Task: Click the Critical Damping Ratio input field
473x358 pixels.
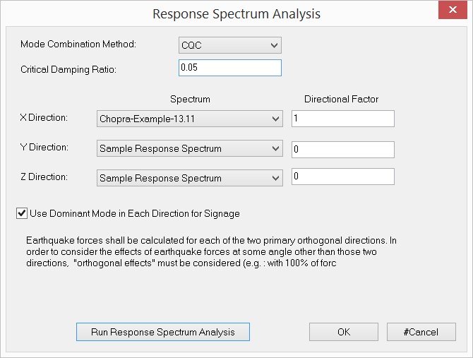Action: pyautogui.click(x=230, y=68)
